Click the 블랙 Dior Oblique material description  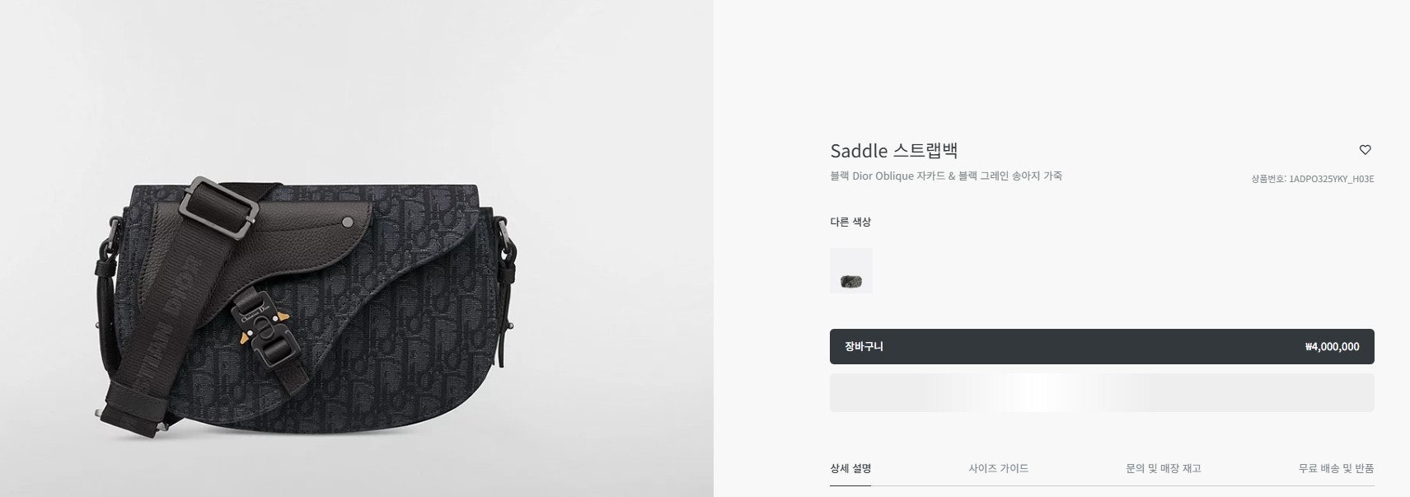point(946,176)
